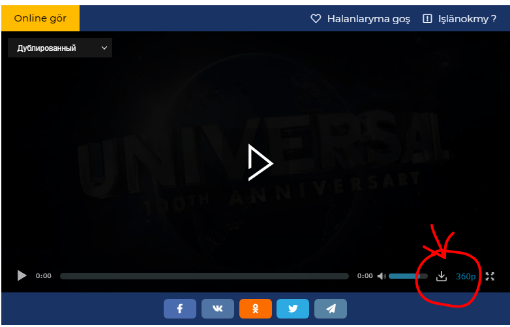510x327 pixels.
Task: Share on VK
Action: (218, 309)
